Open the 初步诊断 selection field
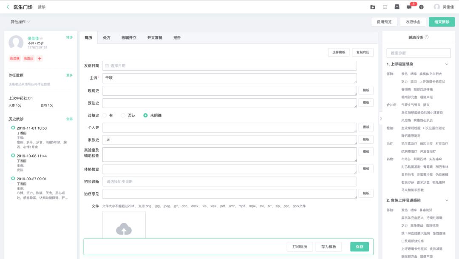This screenshot has width=459, height=259. [x=229, y=181]
